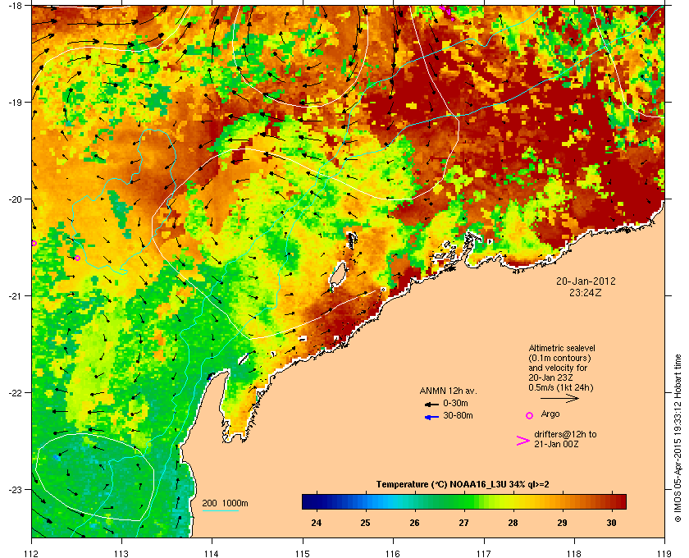Viewport: 689px width, 558px height.
Task: Click the '23:24Z' time label
Action: pyautogui.click(x=586, y=292)
